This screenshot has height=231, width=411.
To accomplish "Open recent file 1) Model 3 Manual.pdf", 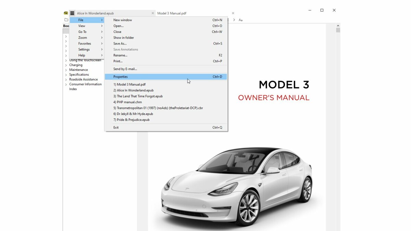I will click(x=166, y=84).
